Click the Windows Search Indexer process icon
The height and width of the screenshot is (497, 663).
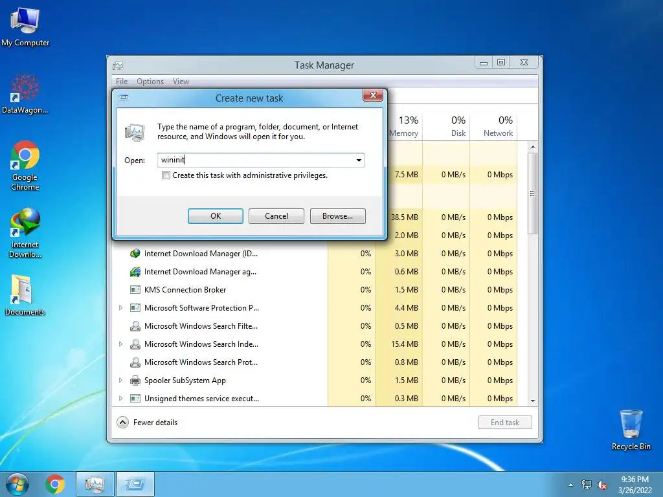[135, 344]
